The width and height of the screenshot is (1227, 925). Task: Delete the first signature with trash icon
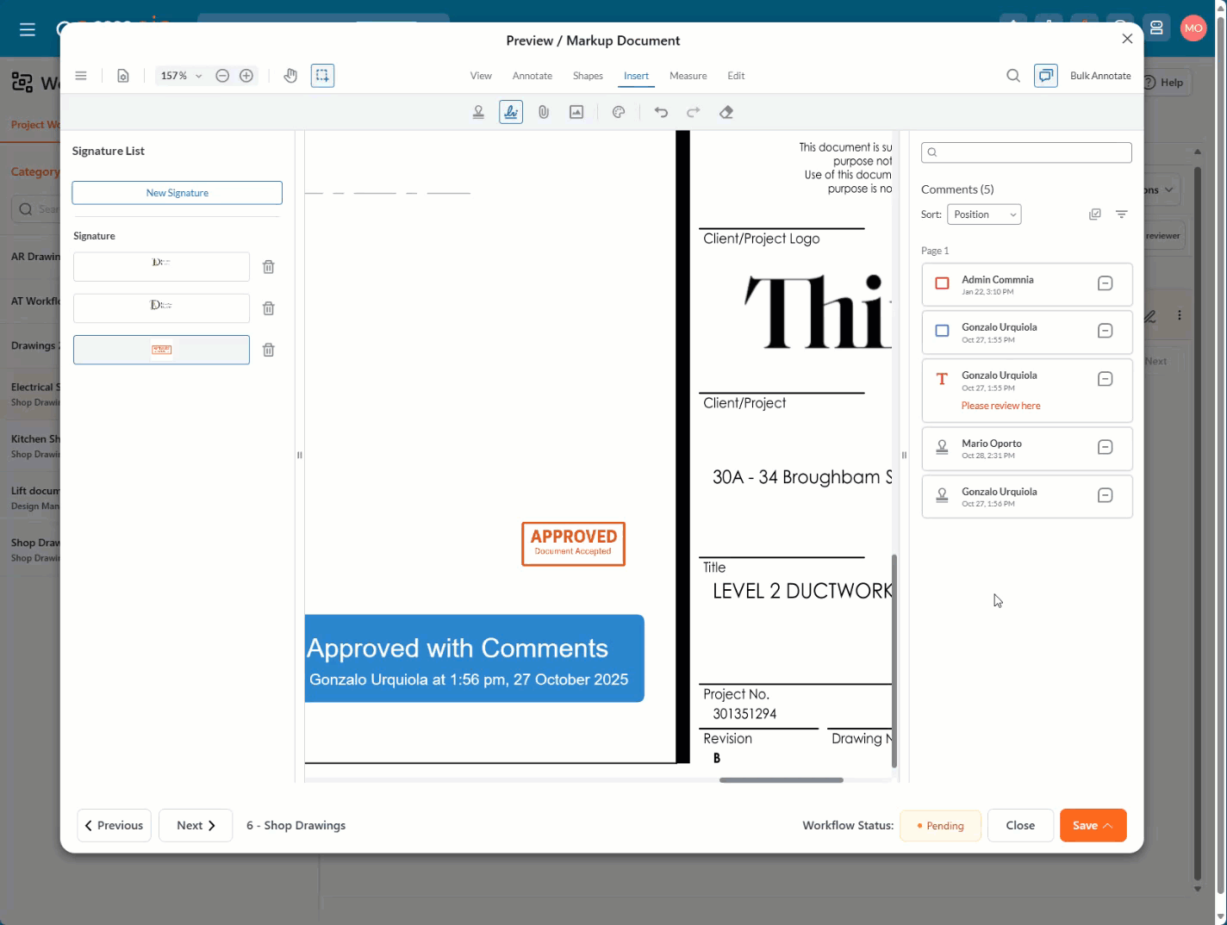pos(269,267)
